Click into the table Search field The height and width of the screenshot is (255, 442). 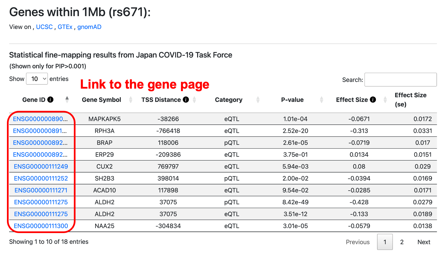(x=400, y=80)
